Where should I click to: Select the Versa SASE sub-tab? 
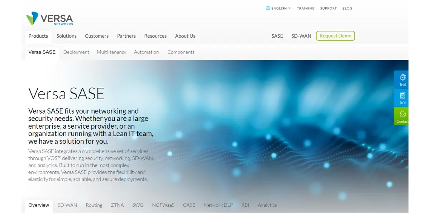(x=42, y=52)
